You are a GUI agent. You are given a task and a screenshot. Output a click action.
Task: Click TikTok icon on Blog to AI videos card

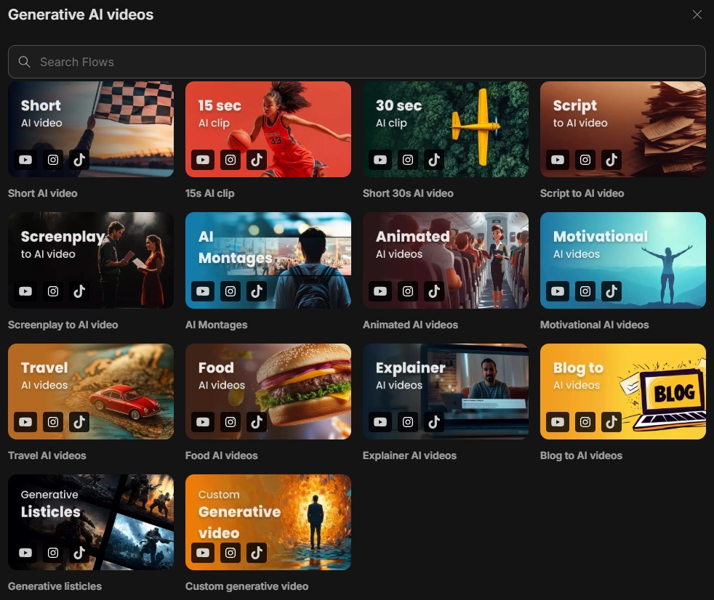click(x=611, y=422)
